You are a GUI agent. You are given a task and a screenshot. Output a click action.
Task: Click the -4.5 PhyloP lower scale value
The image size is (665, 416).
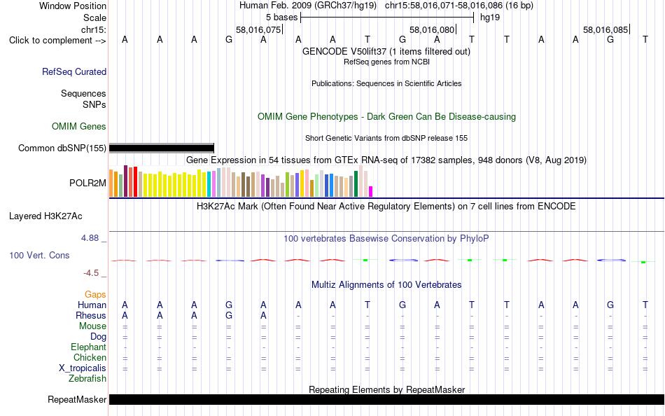point(91,273)
